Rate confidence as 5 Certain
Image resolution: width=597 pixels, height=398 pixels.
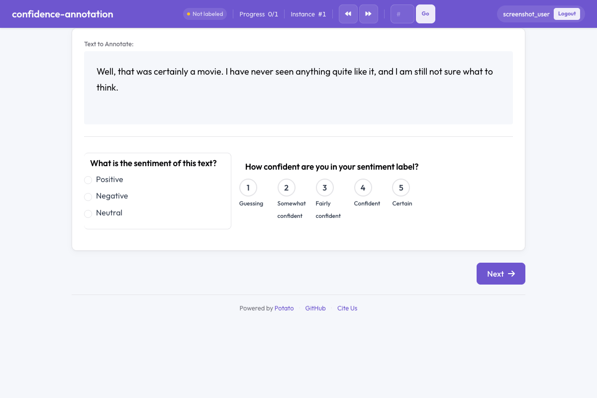click(401, 188)
